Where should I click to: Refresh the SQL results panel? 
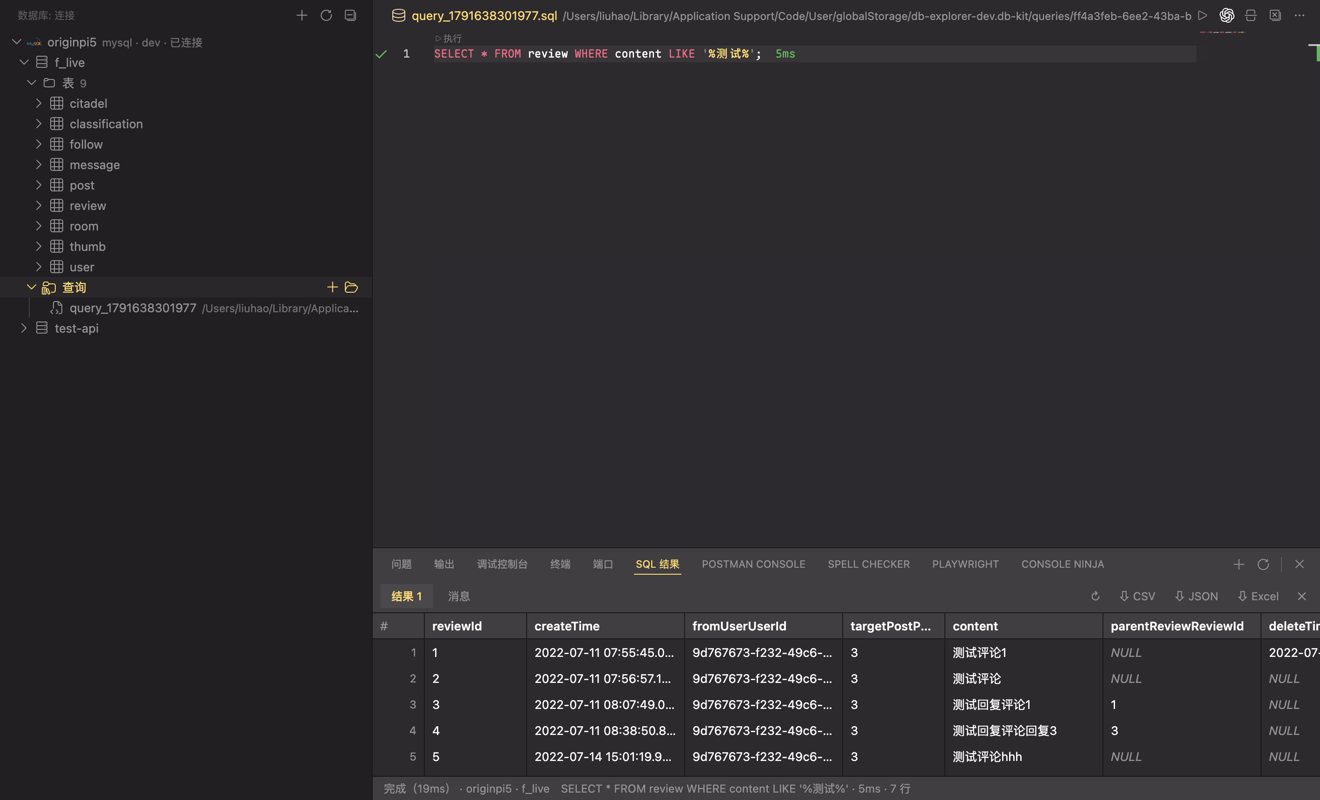click(1263, 564)
